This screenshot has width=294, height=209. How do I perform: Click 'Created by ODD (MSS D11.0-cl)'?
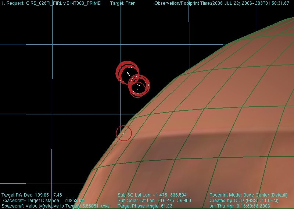(244, 201)
